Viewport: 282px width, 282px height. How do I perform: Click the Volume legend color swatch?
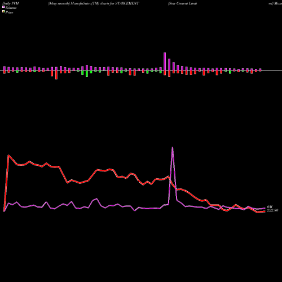point(3,7)
